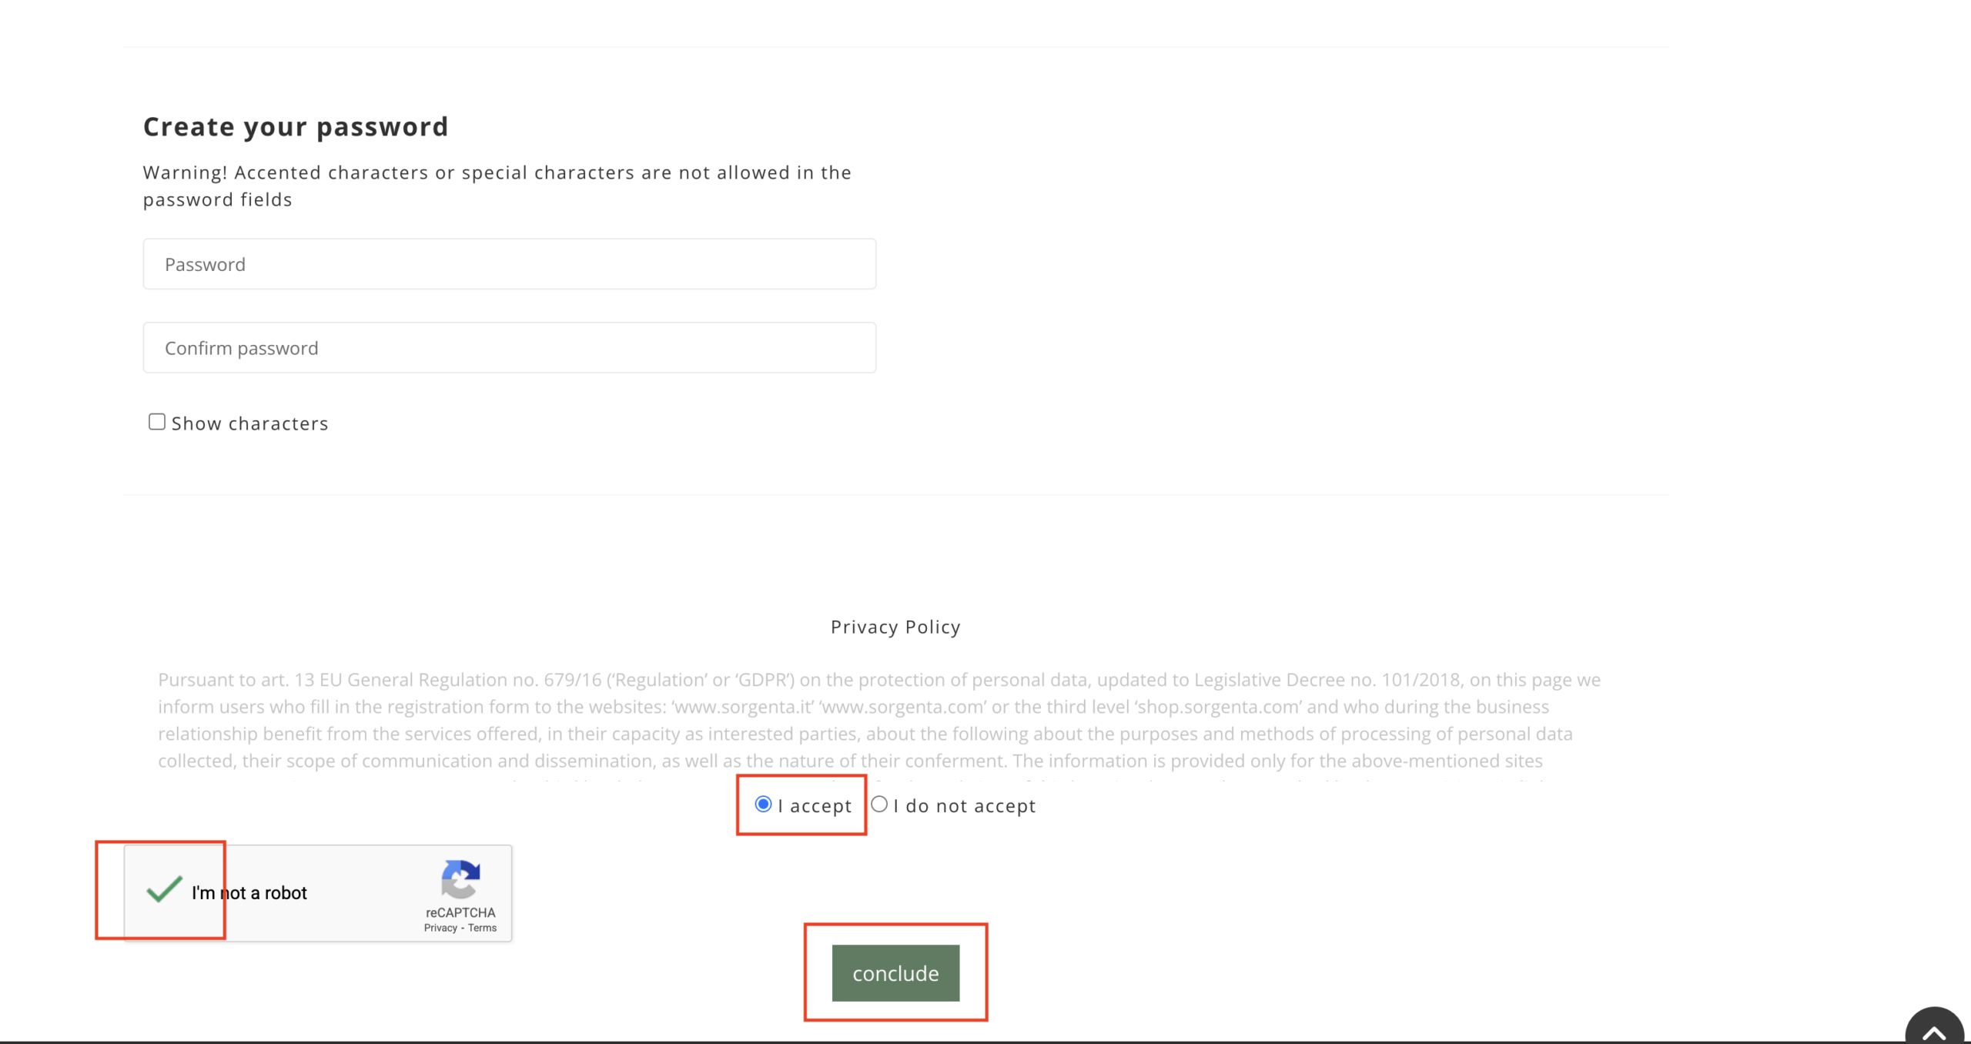
Task: Select the "I accept" radio button
Action: (x=763, y=805)
